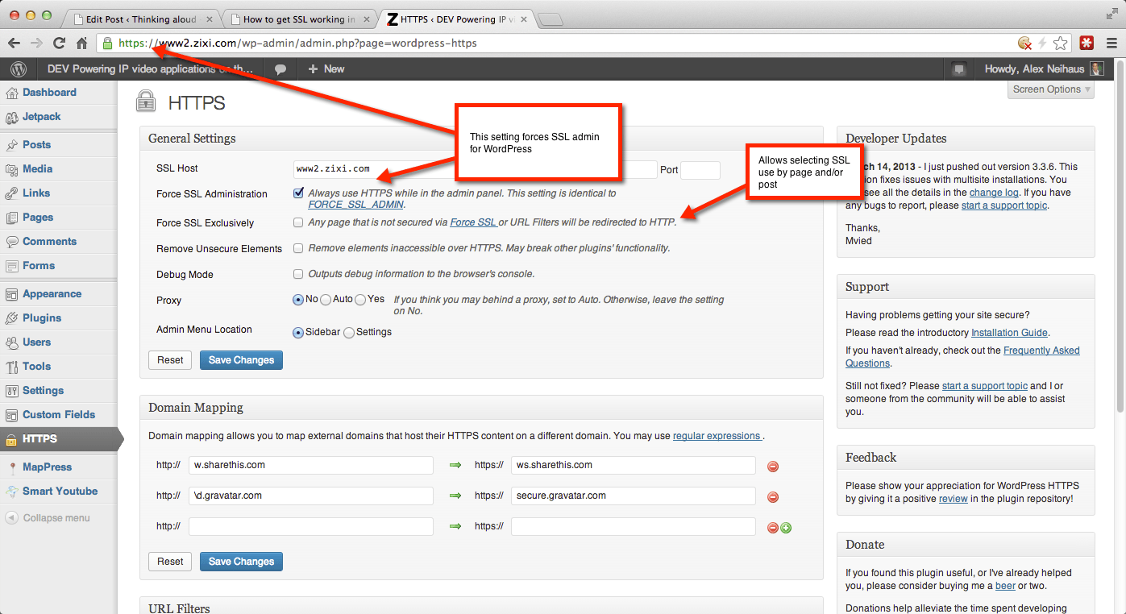Switch to the How to get SSL working tab
The height and width of the screenshot is (614, 1126).
[x=299, y=19]
